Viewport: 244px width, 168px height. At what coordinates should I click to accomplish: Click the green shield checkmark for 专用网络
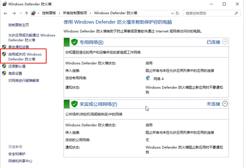[74, 42]
